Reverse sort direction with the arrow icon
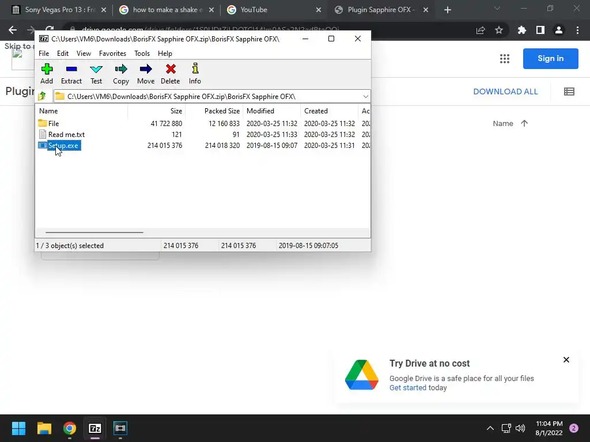The width and height of the screenshot is (590, 442). (x=524, y=123)
